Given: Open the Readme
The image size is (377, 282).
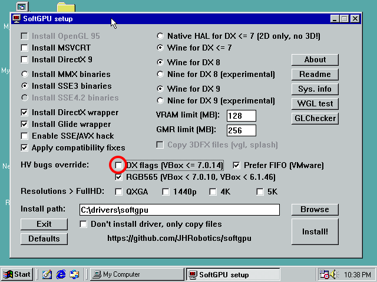Looking at the screenshot, I should pyautogui.click(x=315, y=75).
